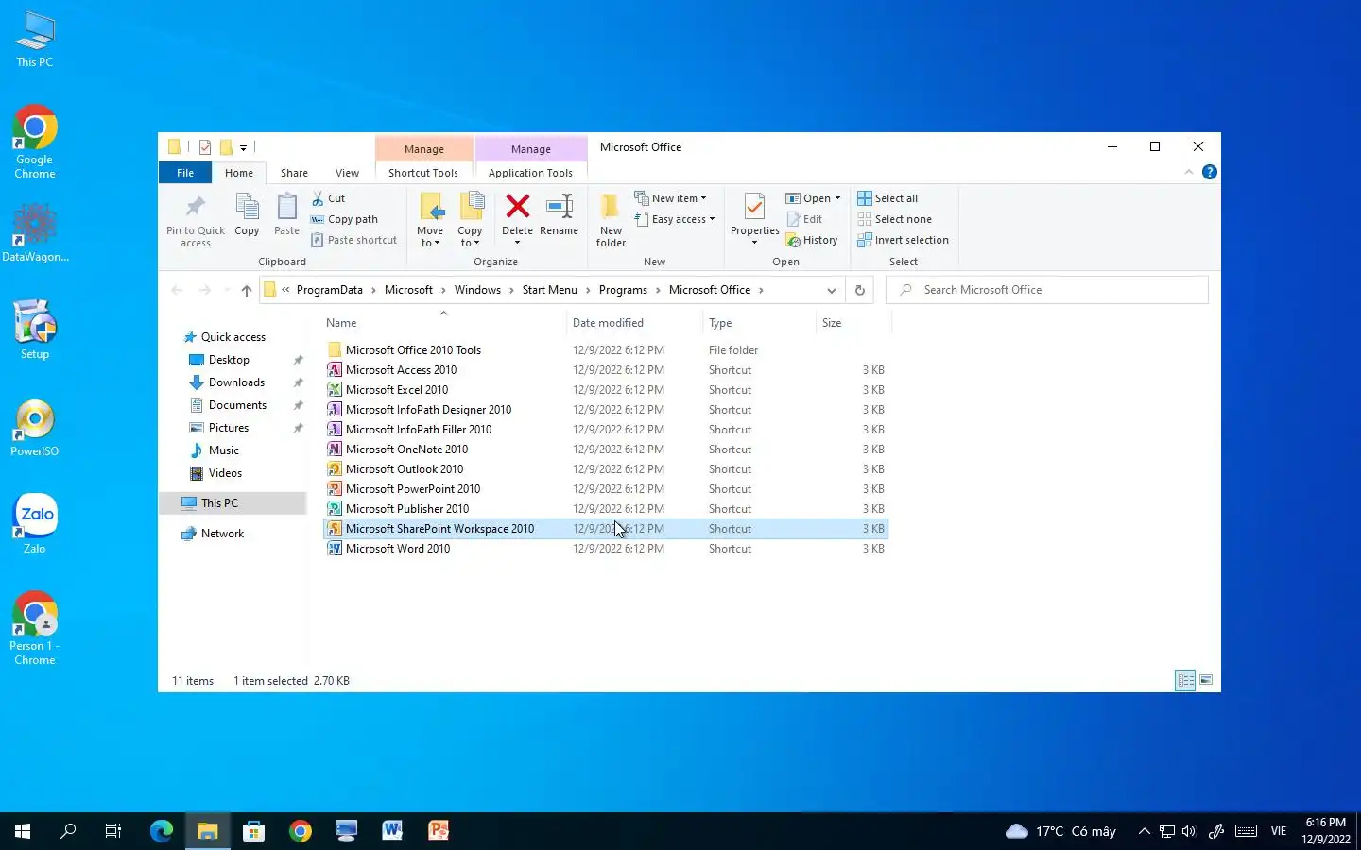This screenshot has height=850, width=1361.
Task: Open Windows Start menu
Action: coord(23,831)
